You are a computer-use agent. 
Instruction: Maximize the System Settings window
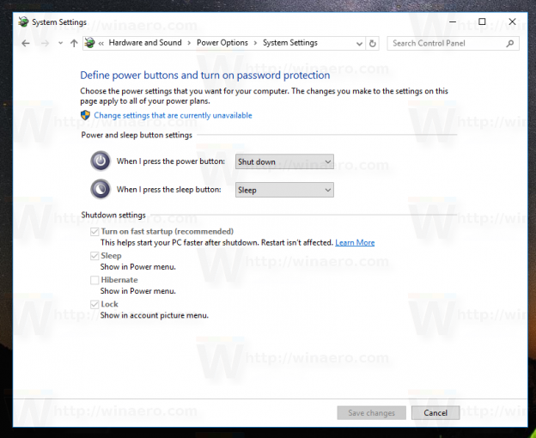[482, 21]
